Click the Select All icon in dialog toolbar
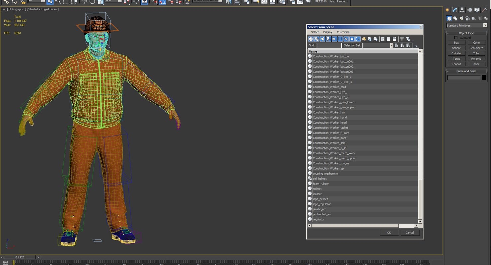The height and width of the screenshot is (265, 491). pyautogui.click(x=383, y=39)
